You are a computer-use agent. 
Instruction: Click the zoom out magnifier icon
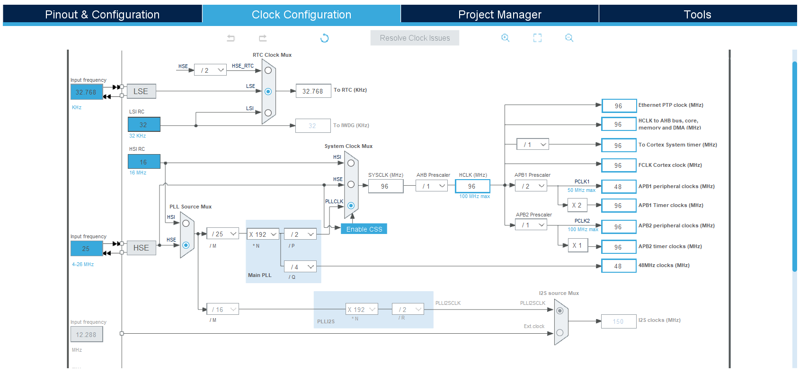[x=569, y=38]
